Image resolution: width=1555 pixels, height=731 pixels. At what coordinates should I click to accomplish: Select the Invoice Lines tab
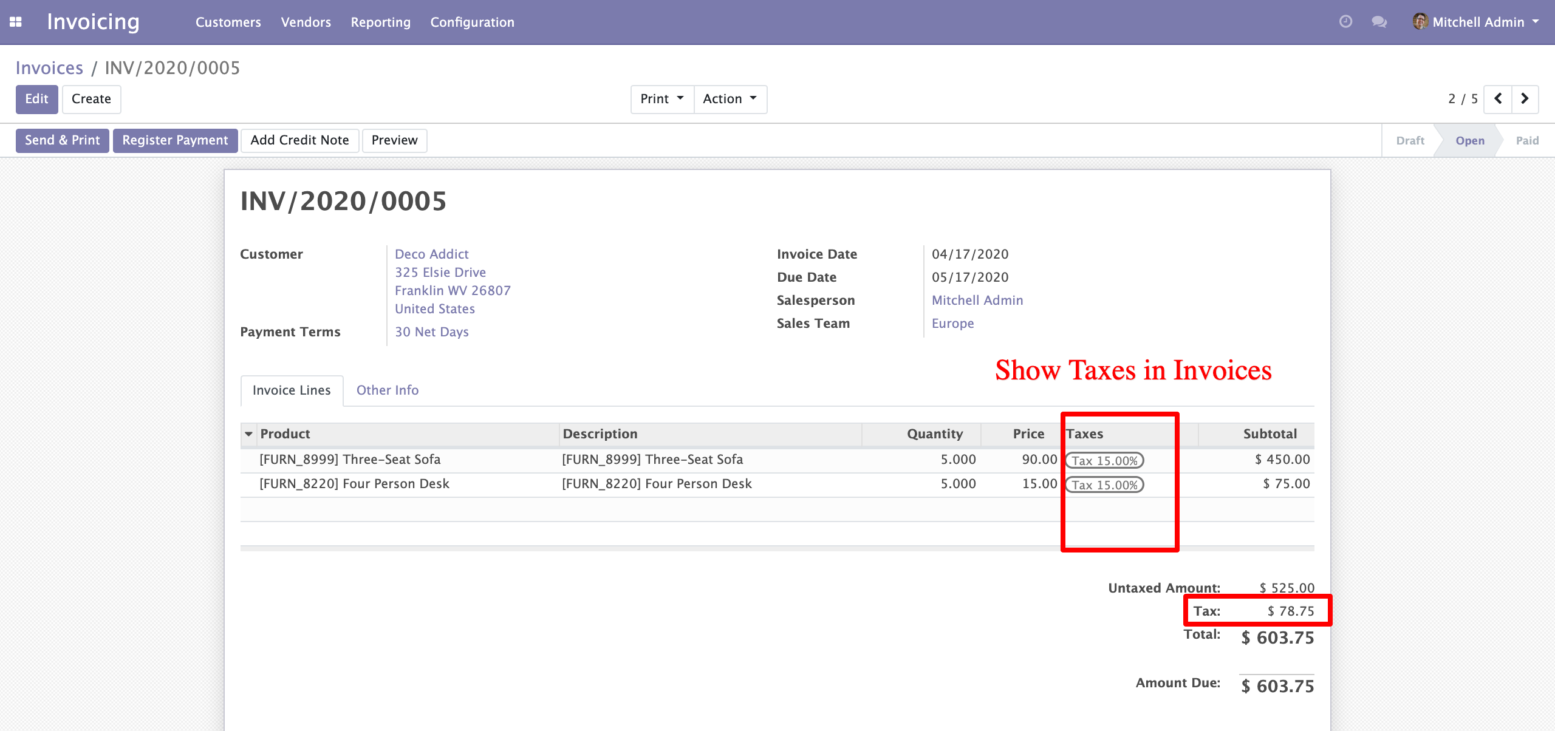click(x=292, y=390)
